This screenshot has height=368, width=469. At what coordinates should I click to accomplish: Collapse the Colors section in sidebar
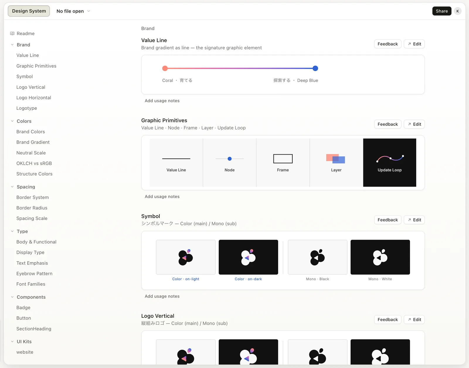12,121
